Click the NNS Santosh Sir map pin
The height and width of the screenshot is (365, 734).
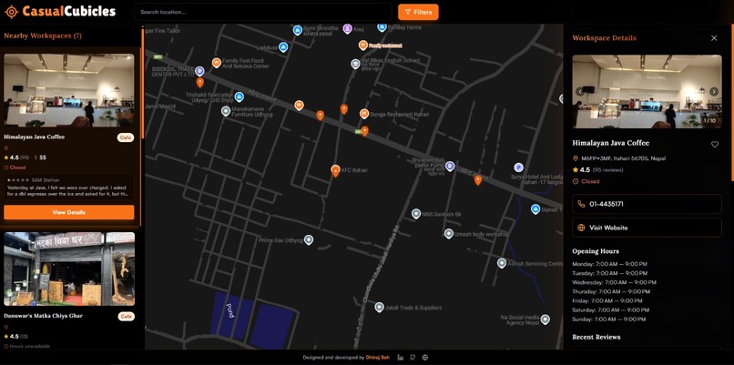(415, 214)
